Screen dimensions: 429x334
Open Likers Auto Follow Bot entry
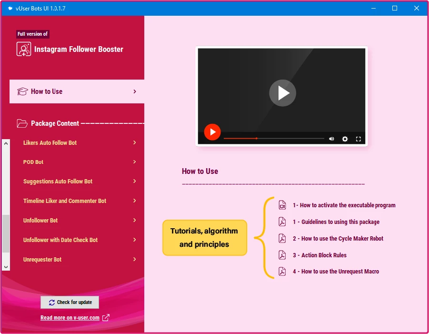pyautogui.click(x=50, y=143)
